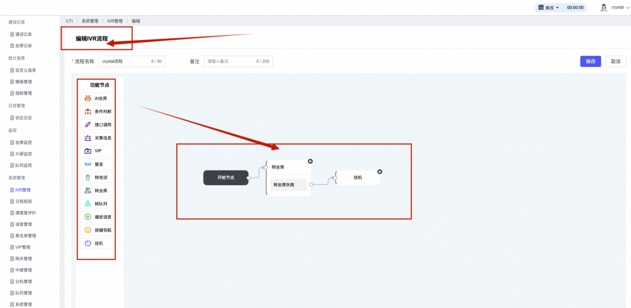The image size is (631, 308).
Task: Open 队列管理 in the sidebar
Action: (23, 293)
